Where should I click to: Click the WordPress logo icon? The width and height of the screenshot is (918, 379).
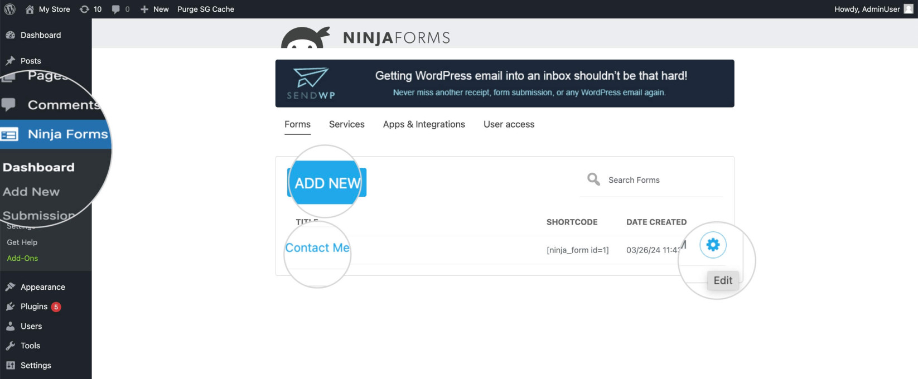(9, 9)
